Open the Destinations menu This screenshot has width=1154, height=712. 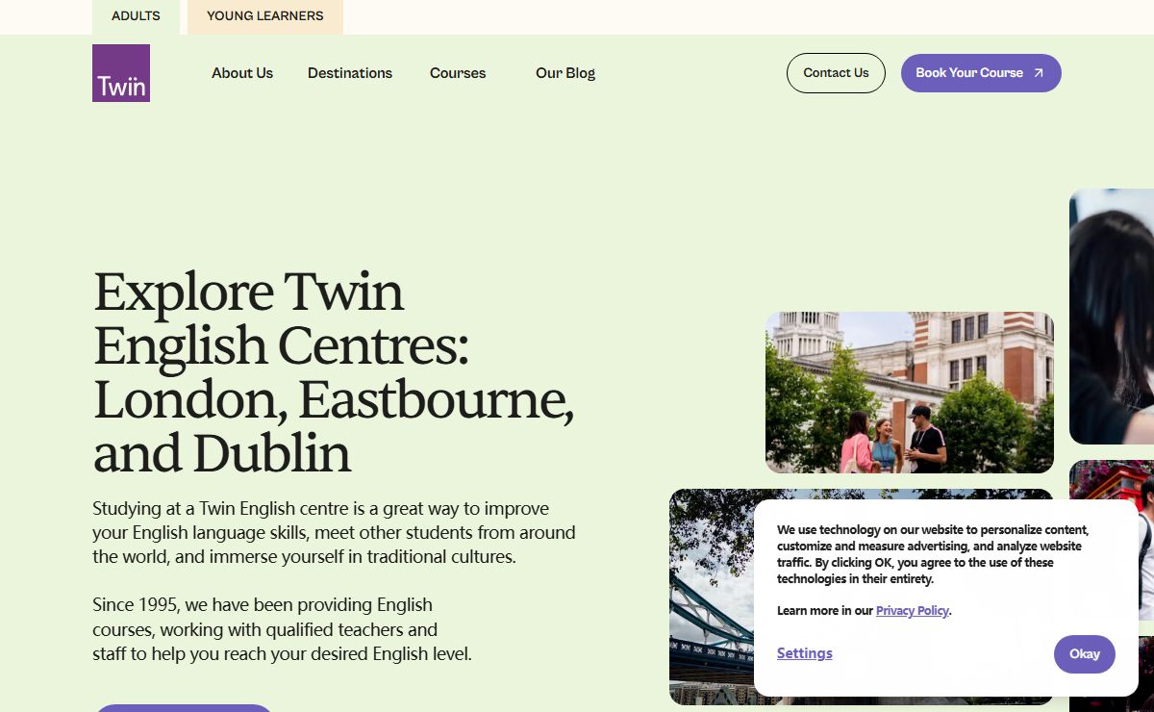click(x=350, y=73)
